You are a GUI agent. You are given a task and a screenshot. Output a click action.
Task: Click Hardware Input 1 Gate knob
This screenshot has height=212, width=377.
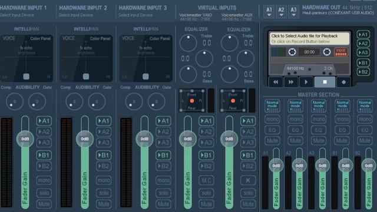pyautogui.click(x=37, y=102)
